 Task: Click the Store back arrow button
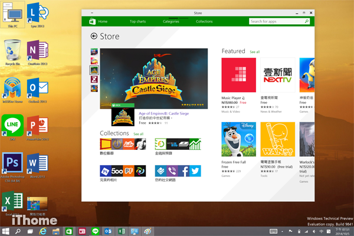point(94,36)
